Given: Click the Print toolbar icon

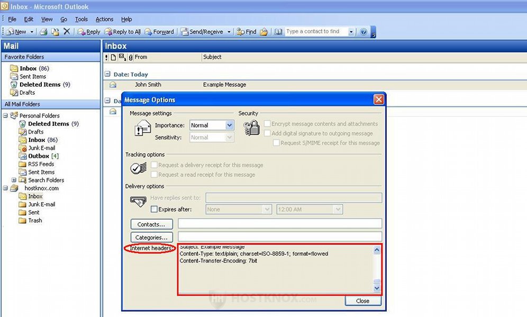Looking at the screenshot, I should pos(43,32).
